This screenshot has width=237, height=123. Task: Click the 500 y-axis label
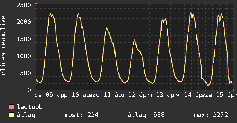(x=26, y=73)
